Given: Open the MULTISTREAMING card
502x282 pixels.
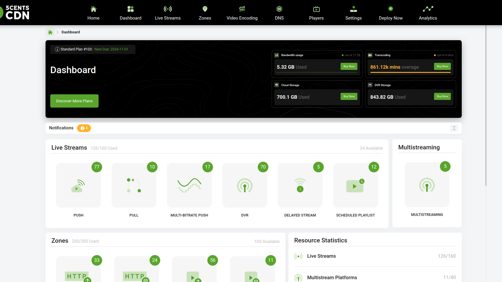Looking at the screenshot, I should (x=427, y=185).
